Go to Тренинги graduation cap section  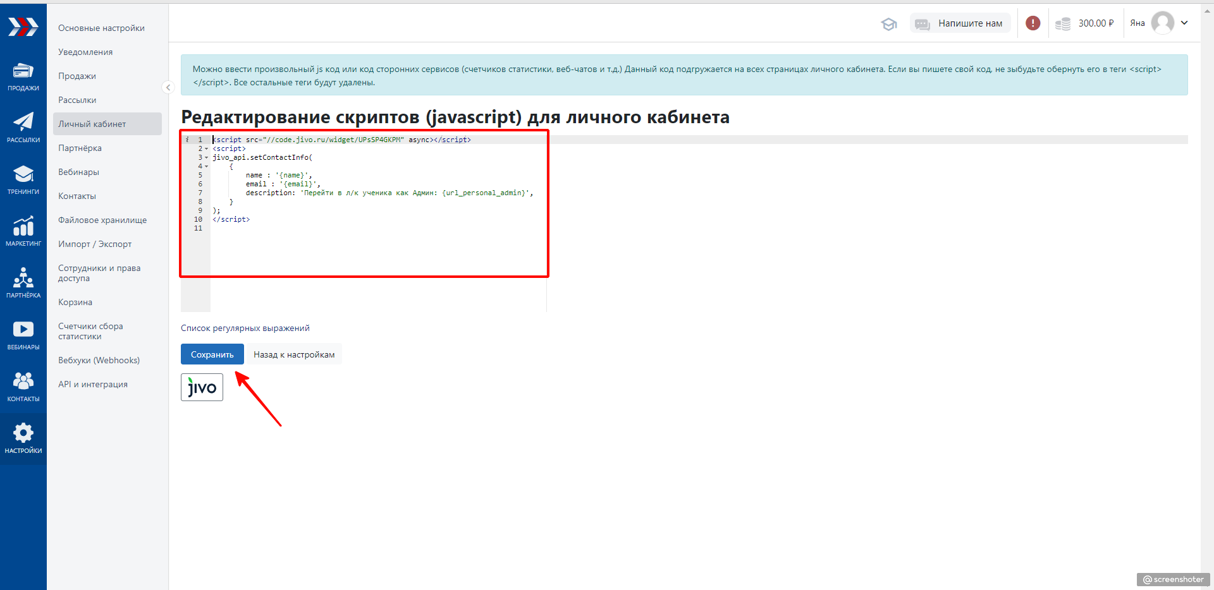click(x=23, y=179)
